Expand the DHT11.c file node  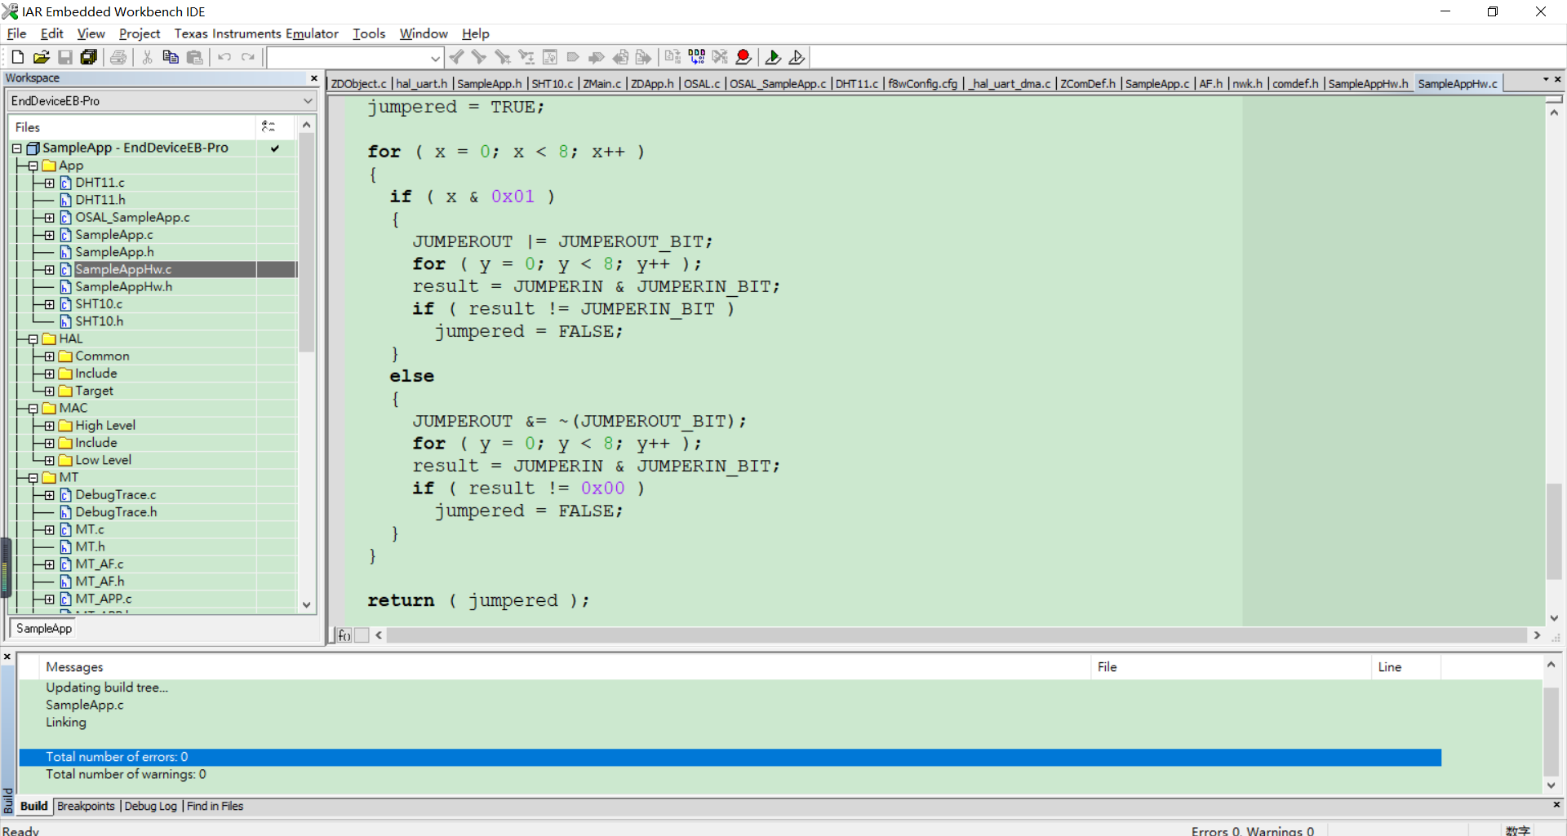(49, 183)
